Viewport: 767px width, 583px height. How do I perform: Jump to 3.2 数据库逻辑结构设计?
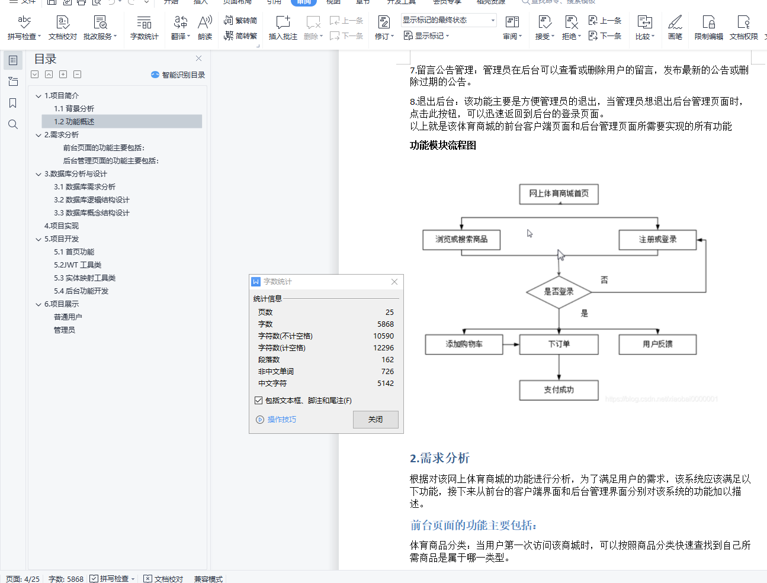92,200
